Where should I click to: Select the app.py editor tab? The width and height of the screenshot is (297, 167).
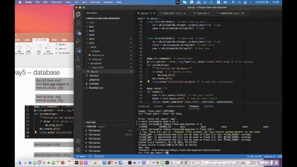tap(144, 13)
